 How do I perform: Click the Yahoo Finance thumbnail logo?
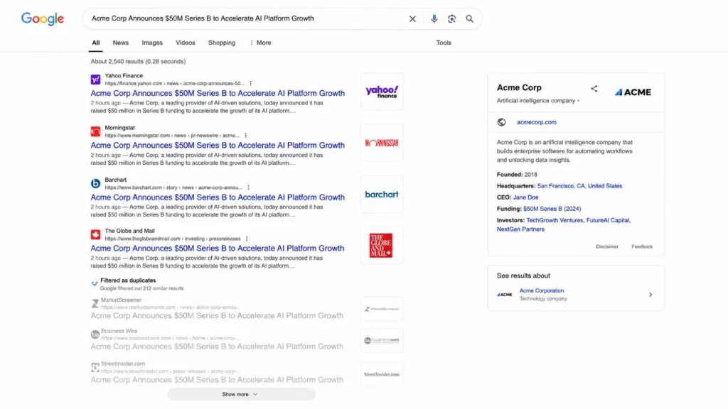click(382, 92)
